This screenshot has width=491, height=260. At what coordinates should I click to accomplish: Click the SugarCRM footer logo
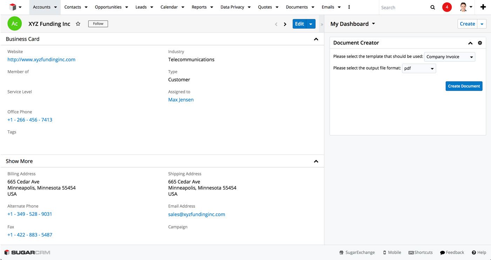(x=27, y=252)
